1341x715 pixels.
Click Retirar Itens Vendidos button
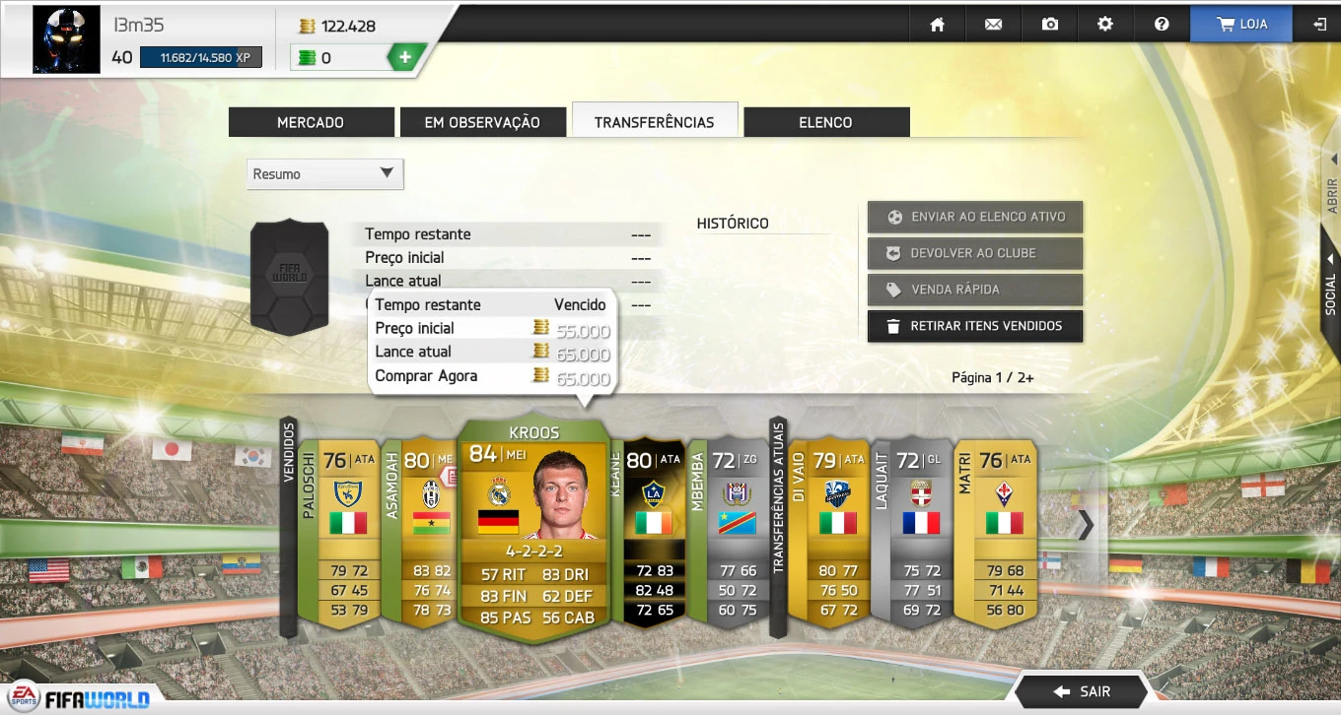[975, 326]
